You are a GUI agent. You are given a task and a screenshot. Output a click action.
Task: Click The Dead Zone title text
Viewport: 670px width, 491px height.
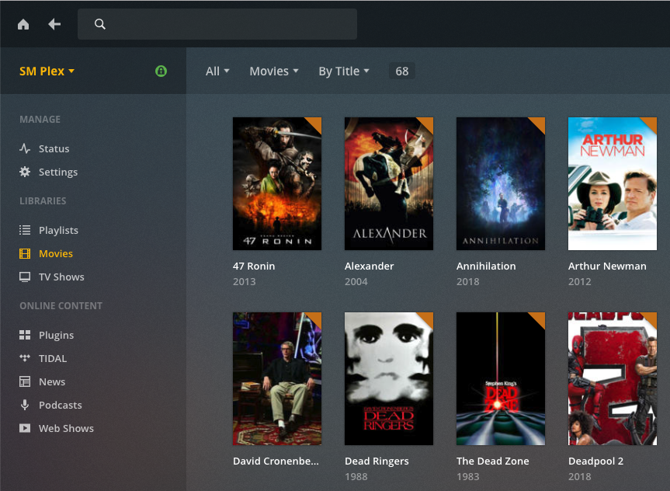(x=493, y=461)
